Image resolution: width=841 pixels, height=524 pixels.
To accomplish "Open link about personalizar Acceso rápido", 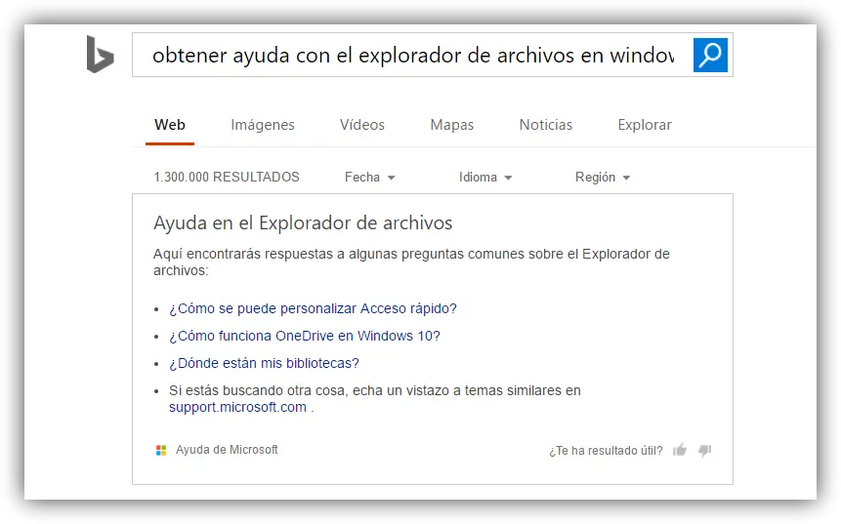I will pyautogui.click(x=313, y=308).
